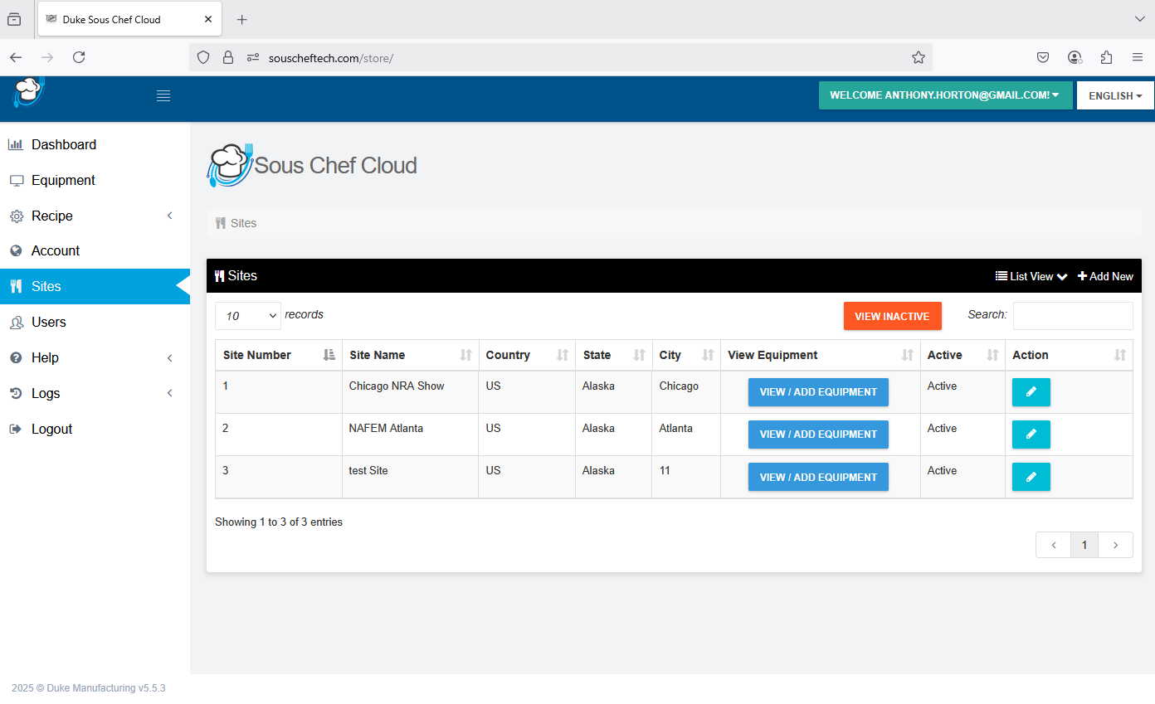Go back to previous page

point(16,57)
